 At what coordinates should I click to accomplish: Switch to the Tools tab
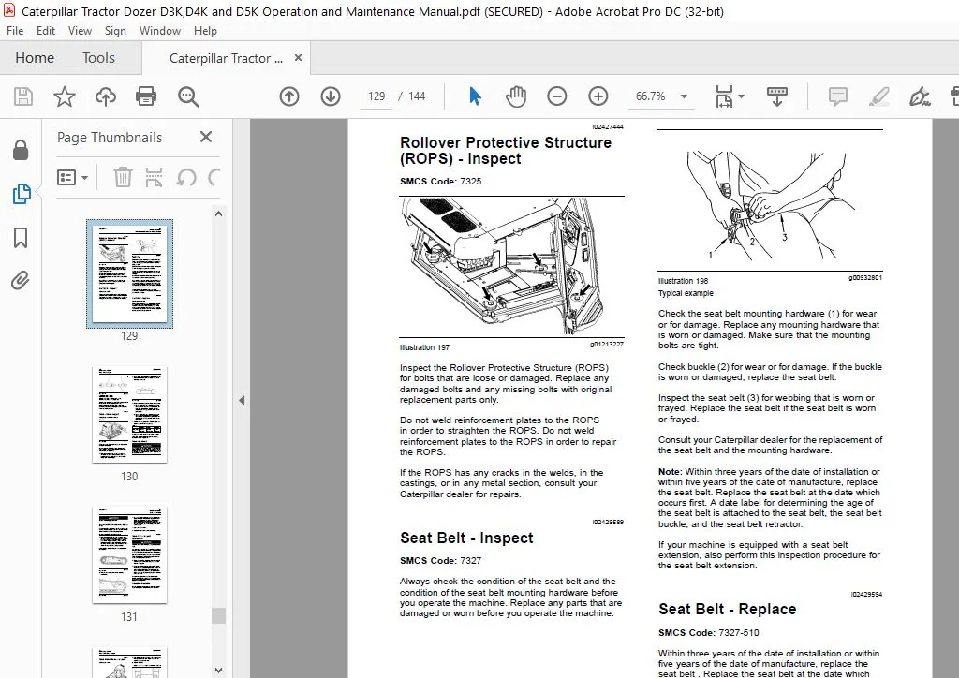(x=98, y=58)
